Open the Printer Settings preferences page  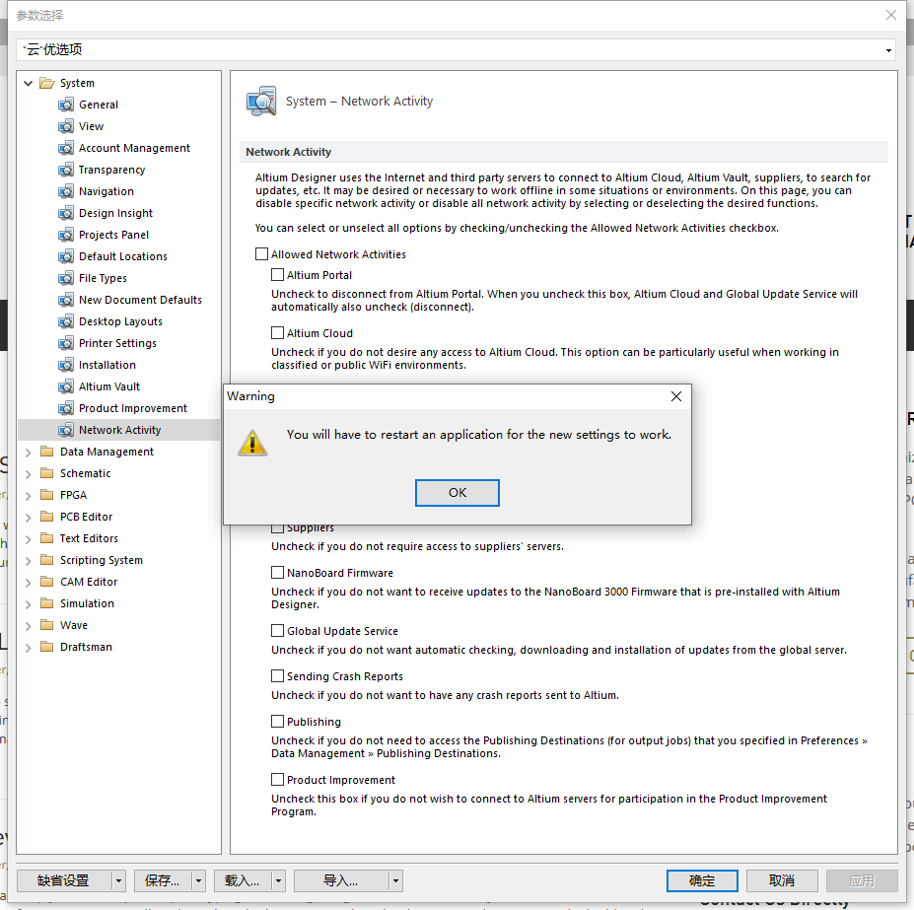117,343
